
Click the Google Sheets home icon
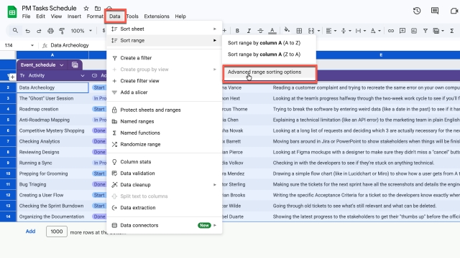(x=12, y=12)
